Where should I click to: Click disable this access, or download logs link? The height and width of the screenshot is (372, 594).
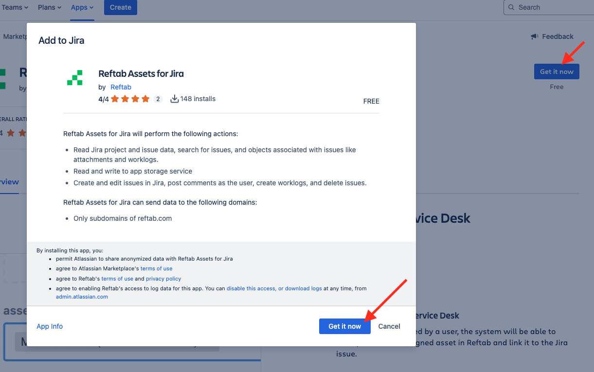click(274, 288)
